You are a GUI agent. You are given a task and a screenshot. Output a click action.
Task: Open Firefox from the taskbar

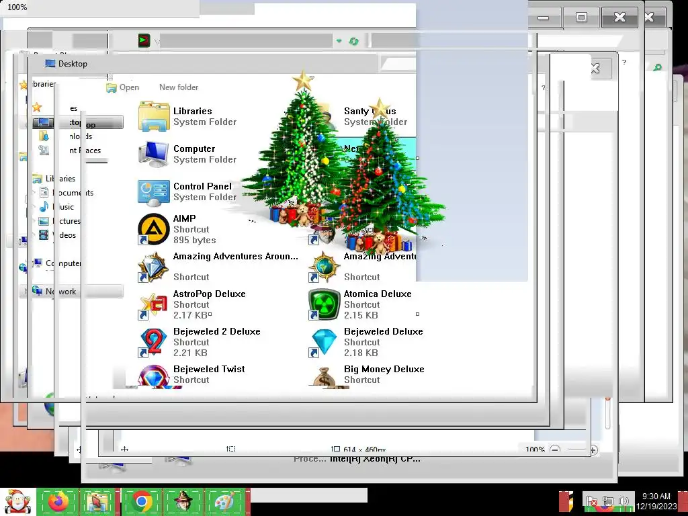(58, 501)
